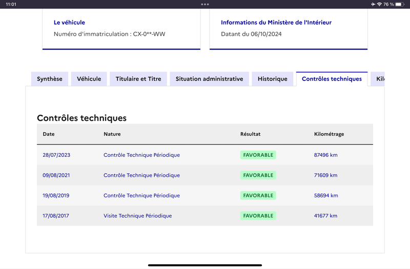This screenshot has height=269, width=410.
Task: Tap the 11:01 clock in status bar
Action: coord(11,4)
